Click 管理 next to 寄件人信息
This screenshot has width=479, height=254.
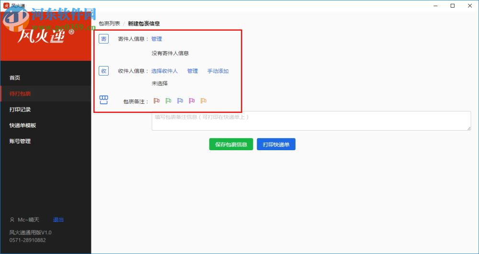(x=157, y=39)
